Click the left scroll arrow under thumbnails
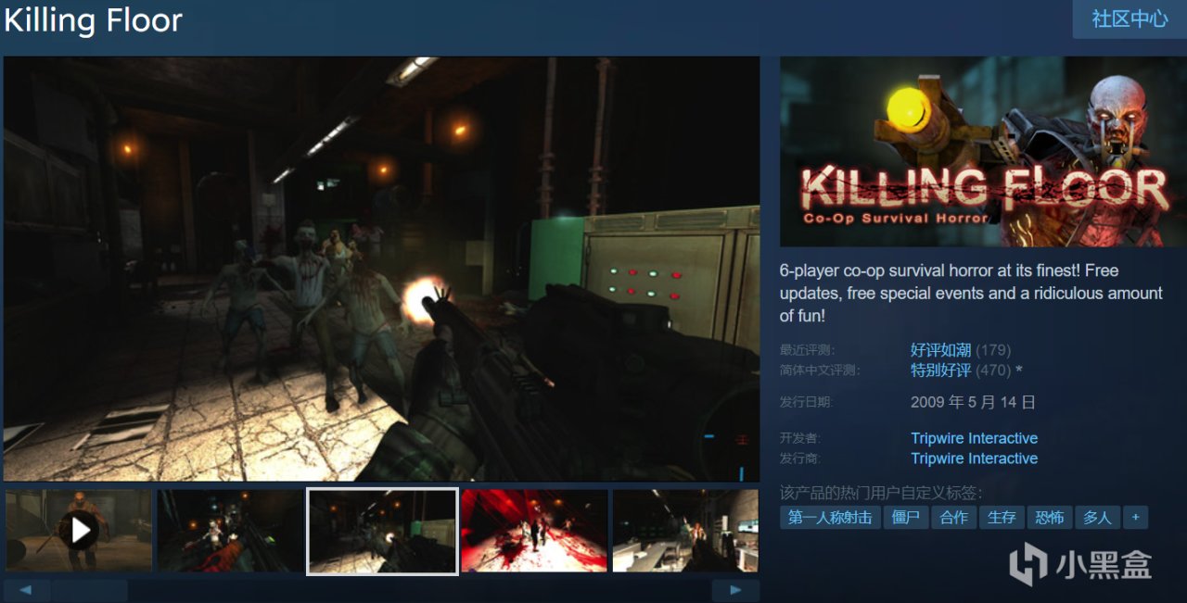 (x=26, y=590)
